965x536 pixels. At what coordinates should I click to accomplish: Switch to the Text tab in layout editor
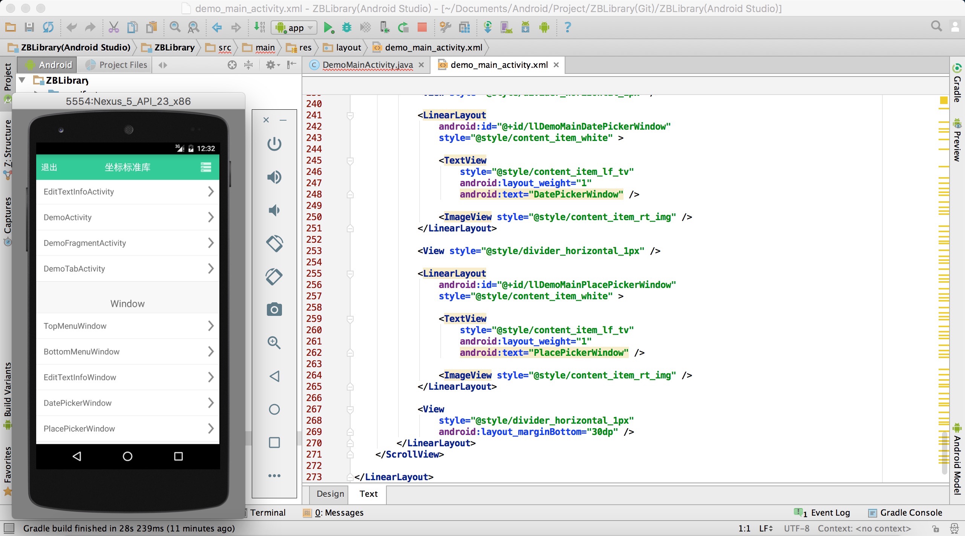[369, 494]
